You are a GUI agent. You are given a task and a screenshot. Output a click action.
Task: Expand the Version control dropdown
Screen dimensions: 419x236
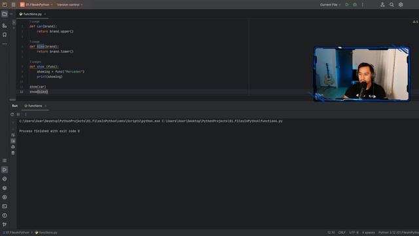click(70, 5)
